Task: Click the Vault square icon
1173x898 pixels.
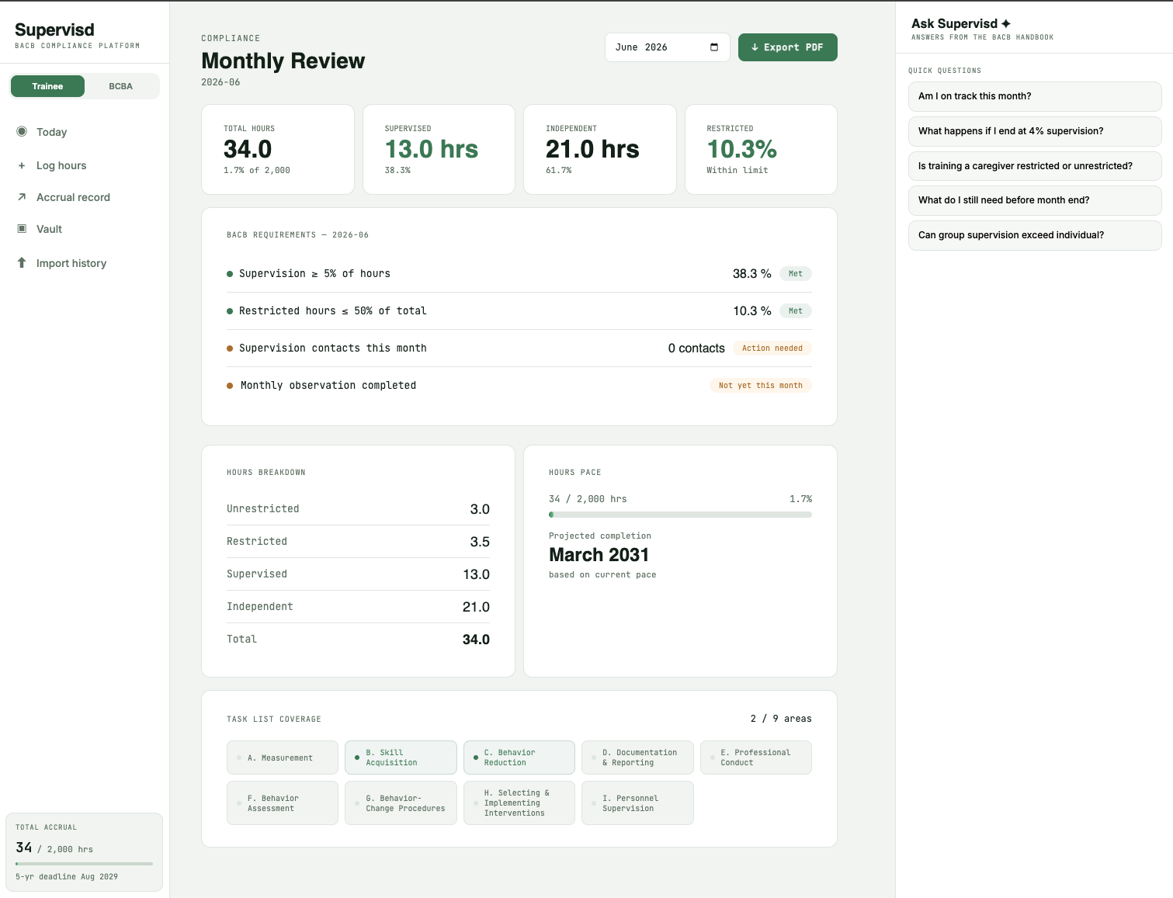Action: (x=22, y=228)
